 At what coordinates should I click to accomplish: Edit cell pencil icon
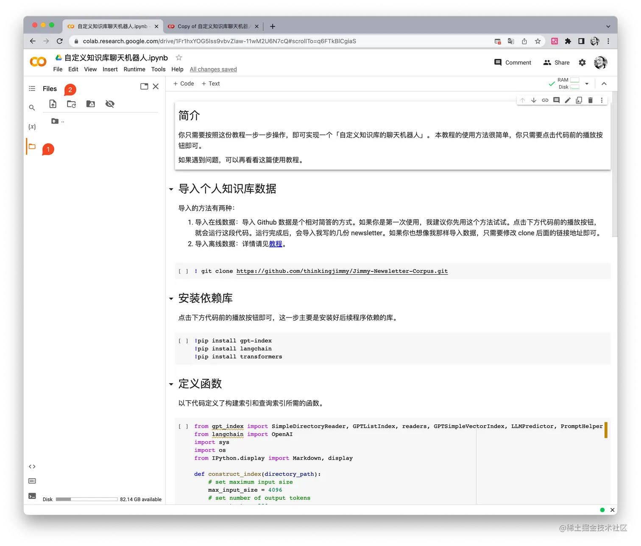coord(568,100)
